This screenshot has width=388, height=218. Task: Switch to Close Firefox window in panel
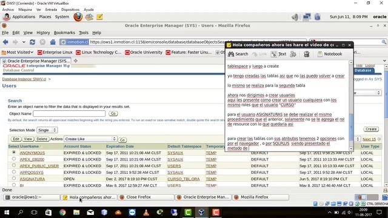146,197
